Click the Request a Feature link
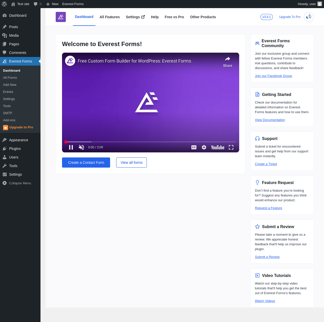This screenshot has width=324, height=322. pos(268,208)
